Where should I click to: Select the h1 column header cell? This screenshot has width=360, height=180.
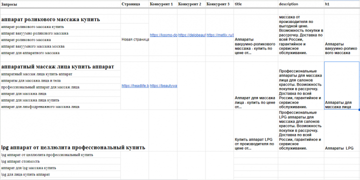point(342,4)
